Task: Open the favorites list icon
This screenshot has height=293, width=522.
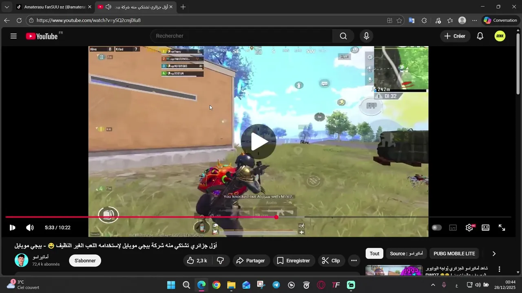Action: [x=450, y=20]
